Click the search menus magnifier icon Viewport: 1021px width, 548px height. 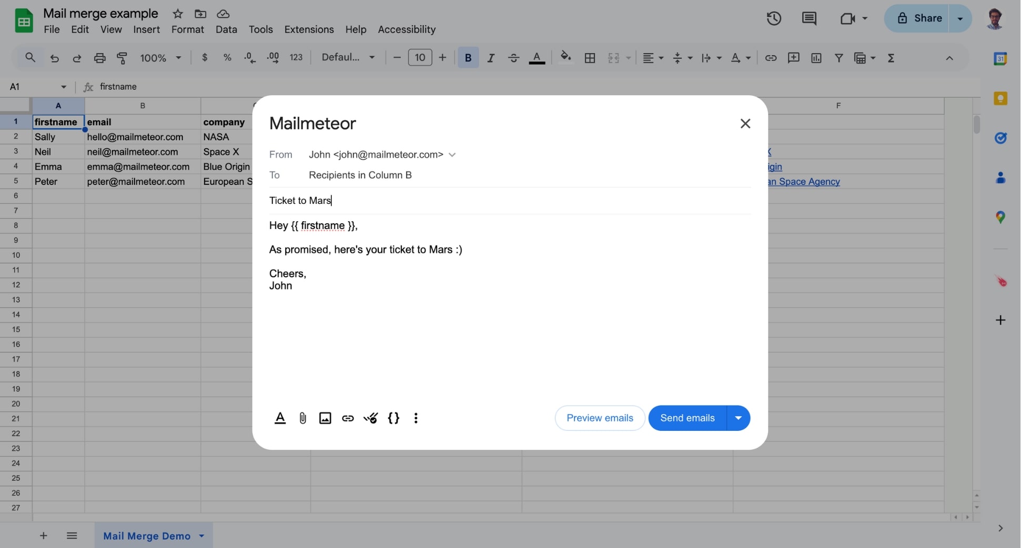coord(30,58)
